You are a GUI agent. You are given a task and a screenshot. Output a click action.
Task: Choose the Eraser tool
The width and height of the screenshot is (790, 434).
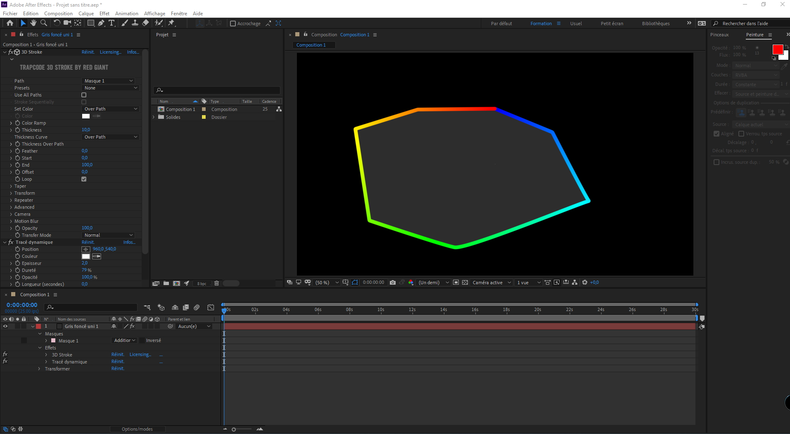[145, 23]
